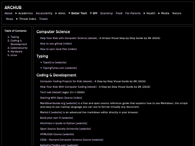Viewport: 195px width, 146px height.
Task: Jump to Cybersecurity in table of contents
Action: coord(19,48)
